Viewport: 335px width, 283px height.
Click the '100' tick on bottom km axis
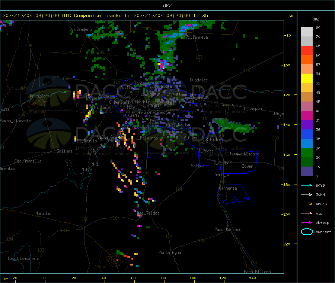(x=193, y=278)
